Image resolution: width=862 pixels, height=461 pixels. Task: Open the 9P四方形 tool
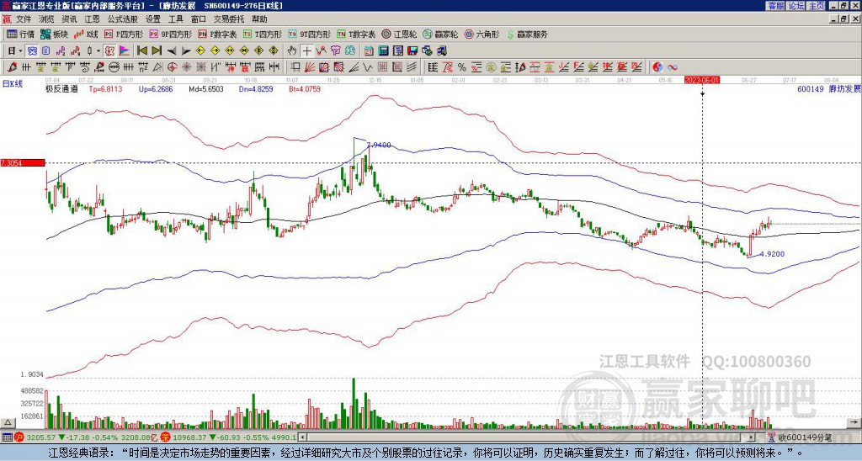pyautogui.click(x=170, y=34)
